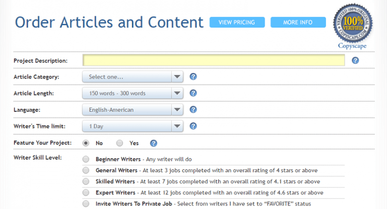Select Skilled Writers radio button
387x209 pixels.
pos(86,181)
